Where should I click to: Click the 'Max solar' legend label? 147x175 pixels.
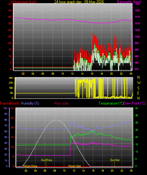tap(62, 103)
